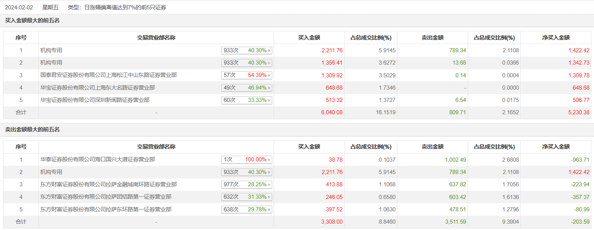The width and height of the screenshot is (594, 230).
Task: Click the 卖出金额最大的前五名 section heading
Action: tap(32, 130)
